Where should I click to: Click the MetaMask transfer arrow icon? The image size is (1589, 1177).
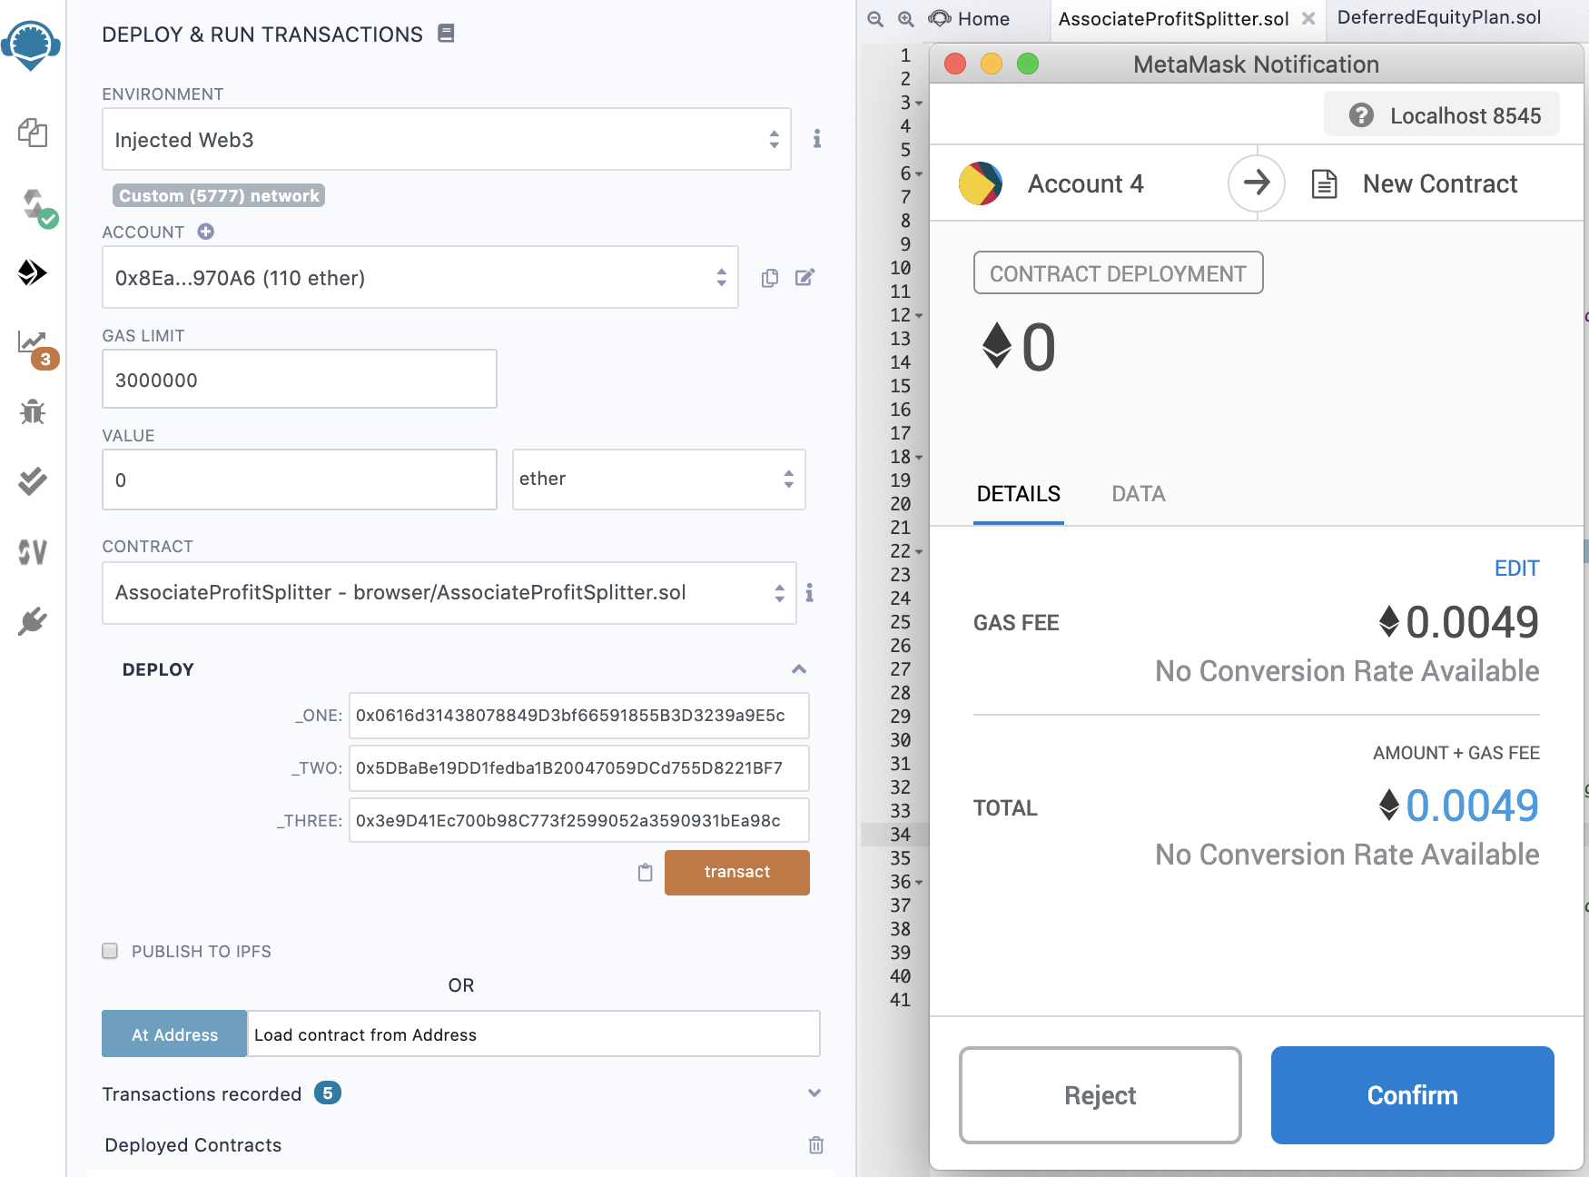click(1257, 183)
